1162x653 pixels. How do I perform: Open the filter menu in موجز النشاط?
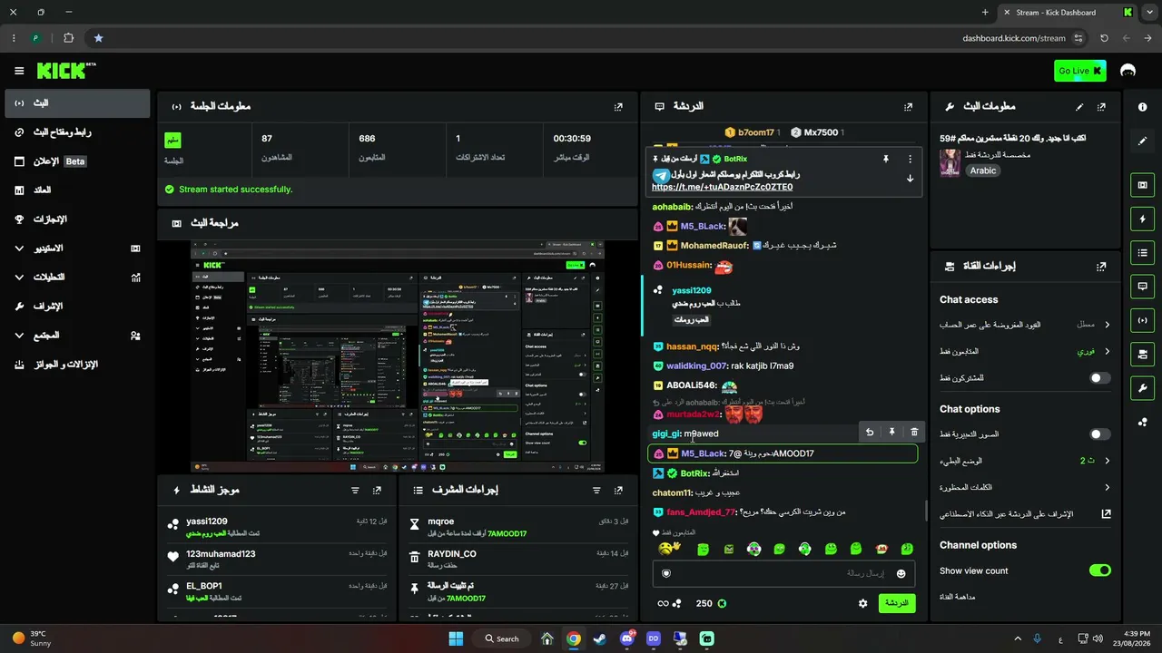coord(355,490)
